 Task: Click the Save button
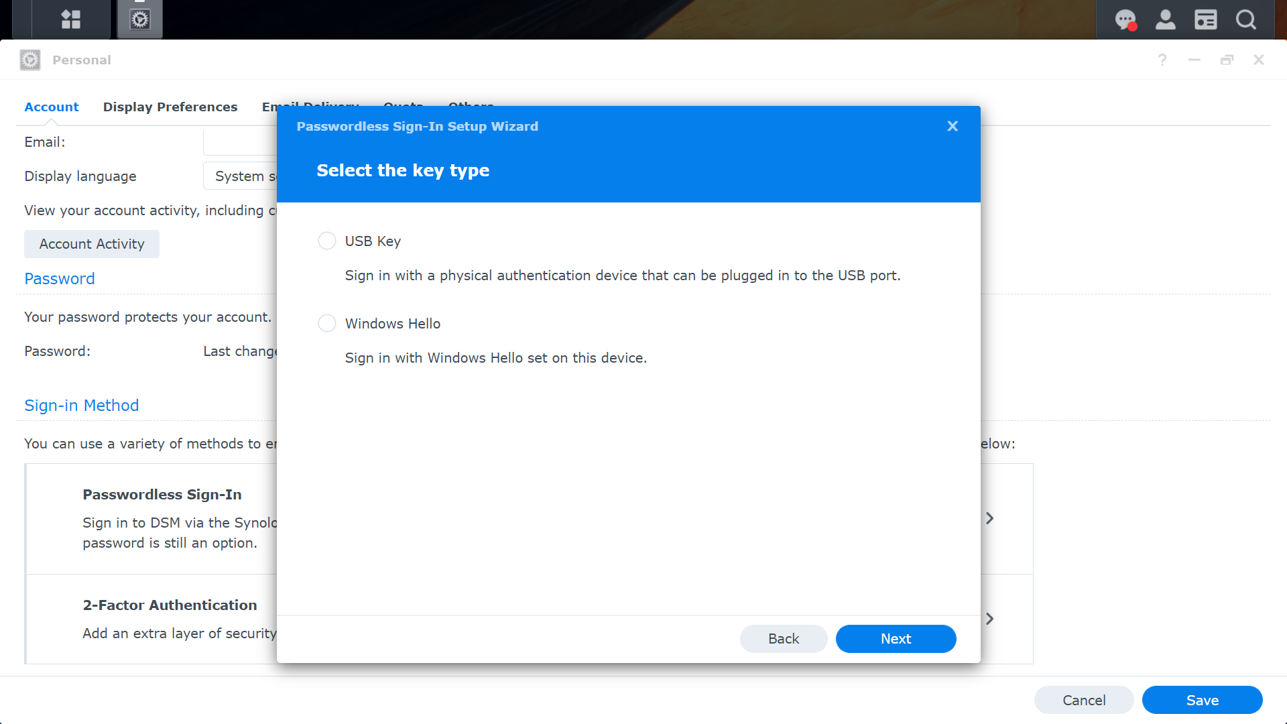coord(1202,700)
